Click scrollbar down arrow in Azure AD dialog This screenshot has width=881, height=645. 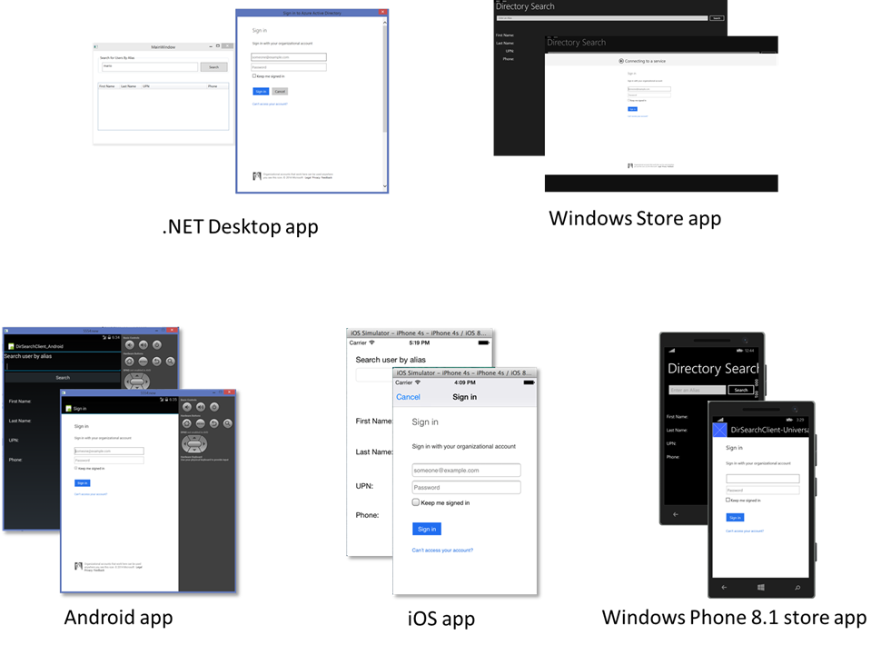385,186
